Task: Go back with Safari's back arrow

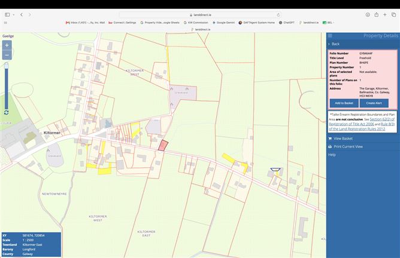Action: pos(22,15)
